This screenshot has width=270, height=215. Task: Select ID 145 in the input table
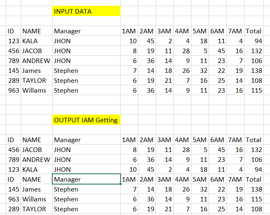(x=14, y=70)
